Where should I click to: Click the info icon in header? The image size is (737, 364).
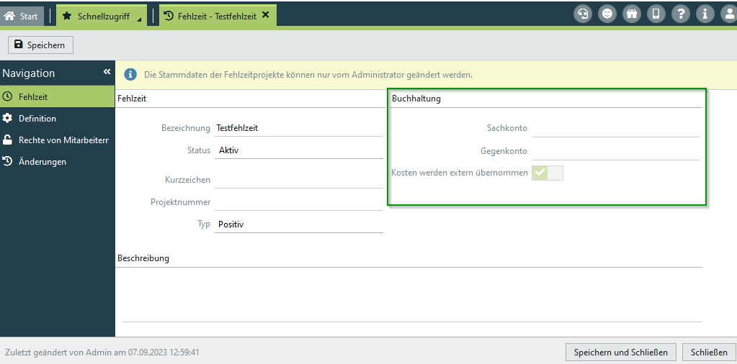[705, 14]
